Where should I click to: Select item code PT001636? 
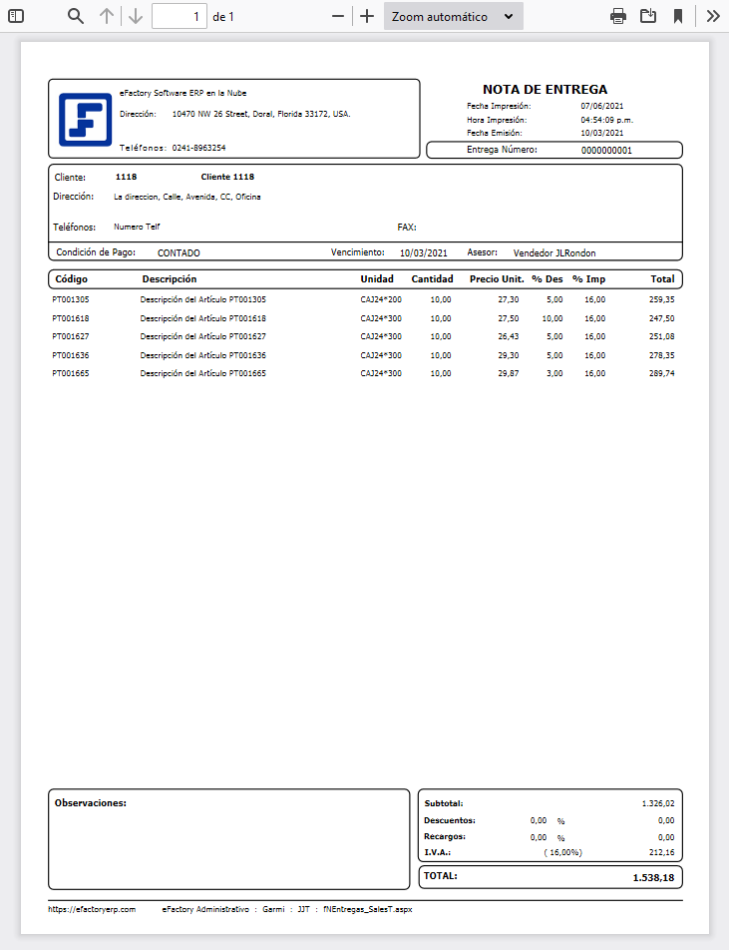(x=71, y=355)
